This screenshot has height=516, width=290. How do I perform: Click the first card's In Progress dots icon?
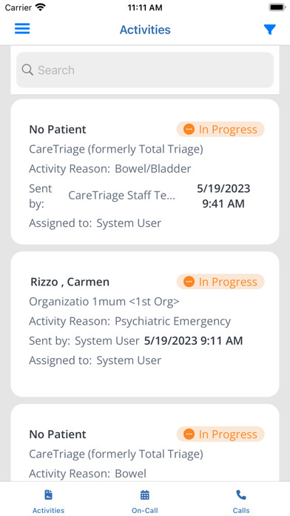189,129
